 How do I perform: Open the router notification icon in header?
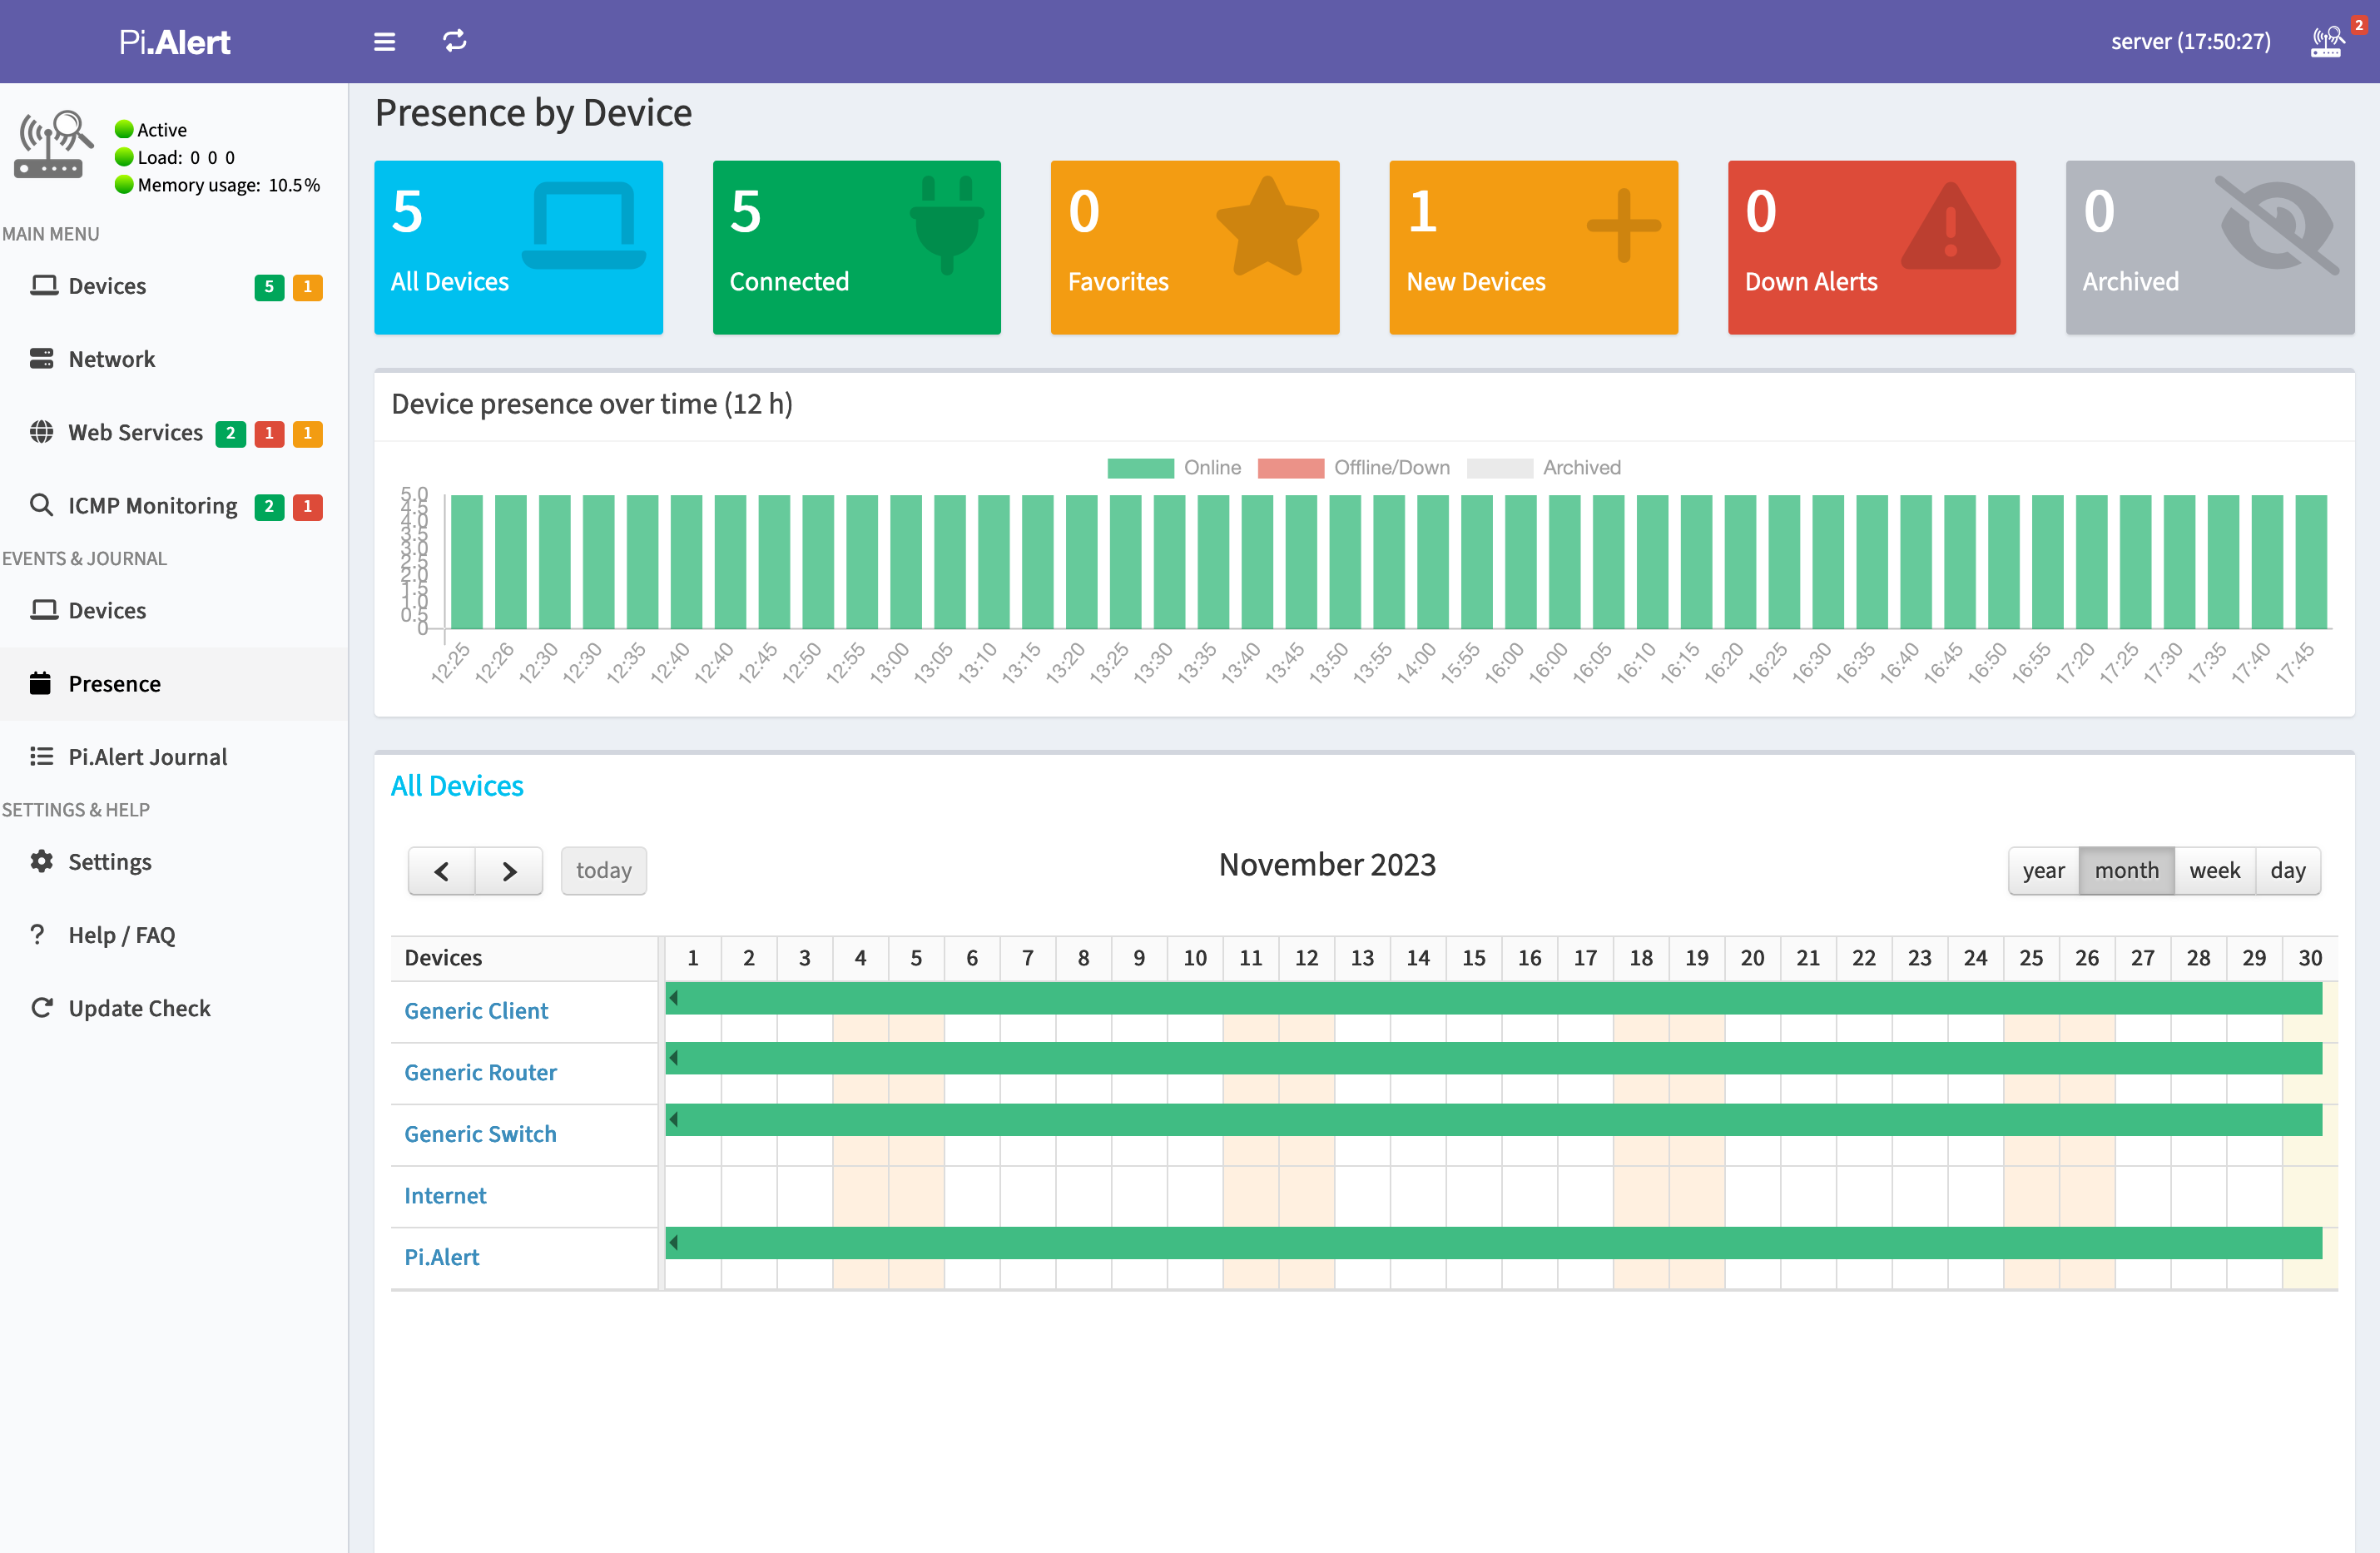click(x=2327, y=42)
